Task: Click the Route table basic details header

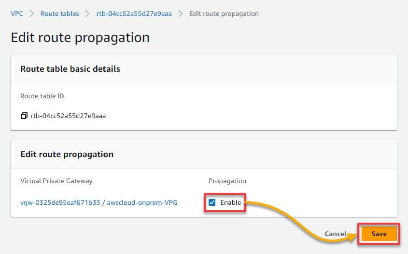Action: (x=70, y=69)
